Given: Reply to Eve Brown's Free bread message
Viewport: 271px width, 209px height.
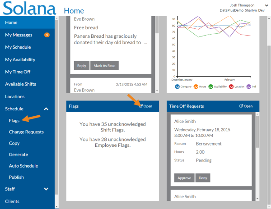Looking at the screenshot, I should coord(81,66).
